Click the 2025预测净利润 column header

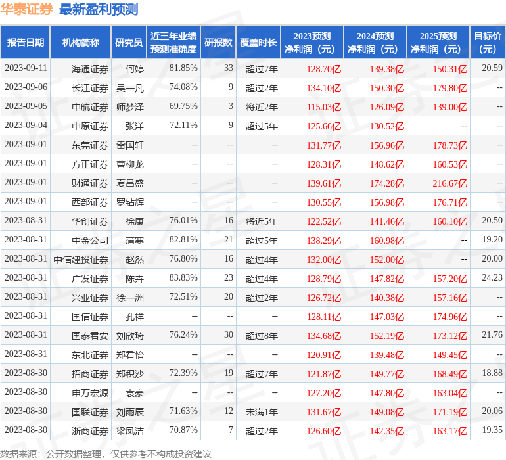pos(438,42)
